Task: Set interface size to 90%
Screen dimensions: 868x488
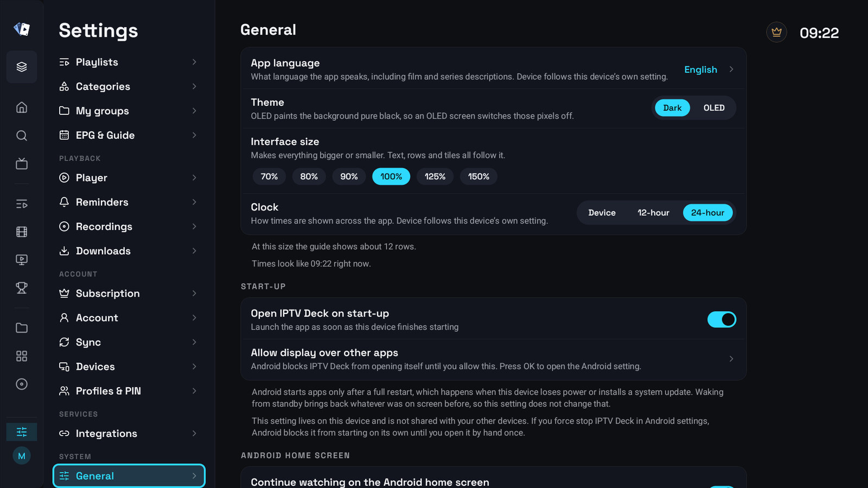Action: [x=349, y=177]
